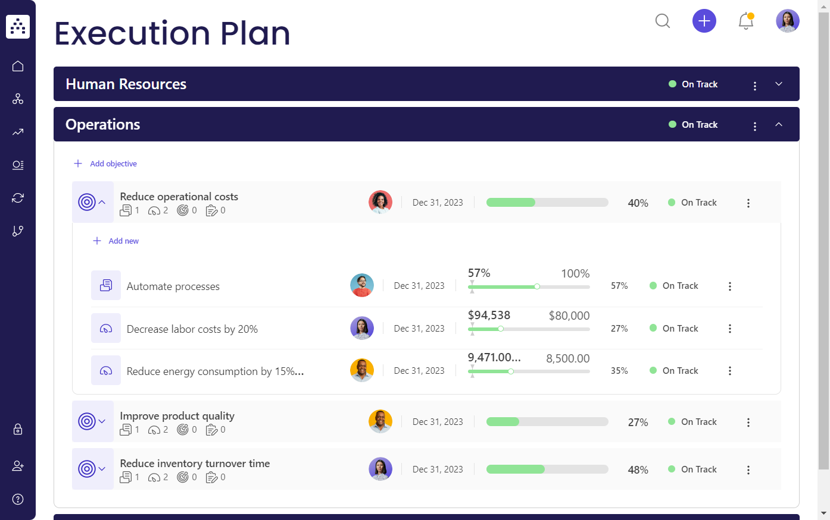Click the sync/refresh icon in the sidebar
The width and height of the screenshot is (830, 520).
pos(18,197)
